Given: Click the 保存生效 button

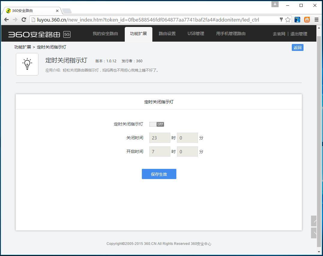Looking at the screenshot, I should click(x=159, y=174).
